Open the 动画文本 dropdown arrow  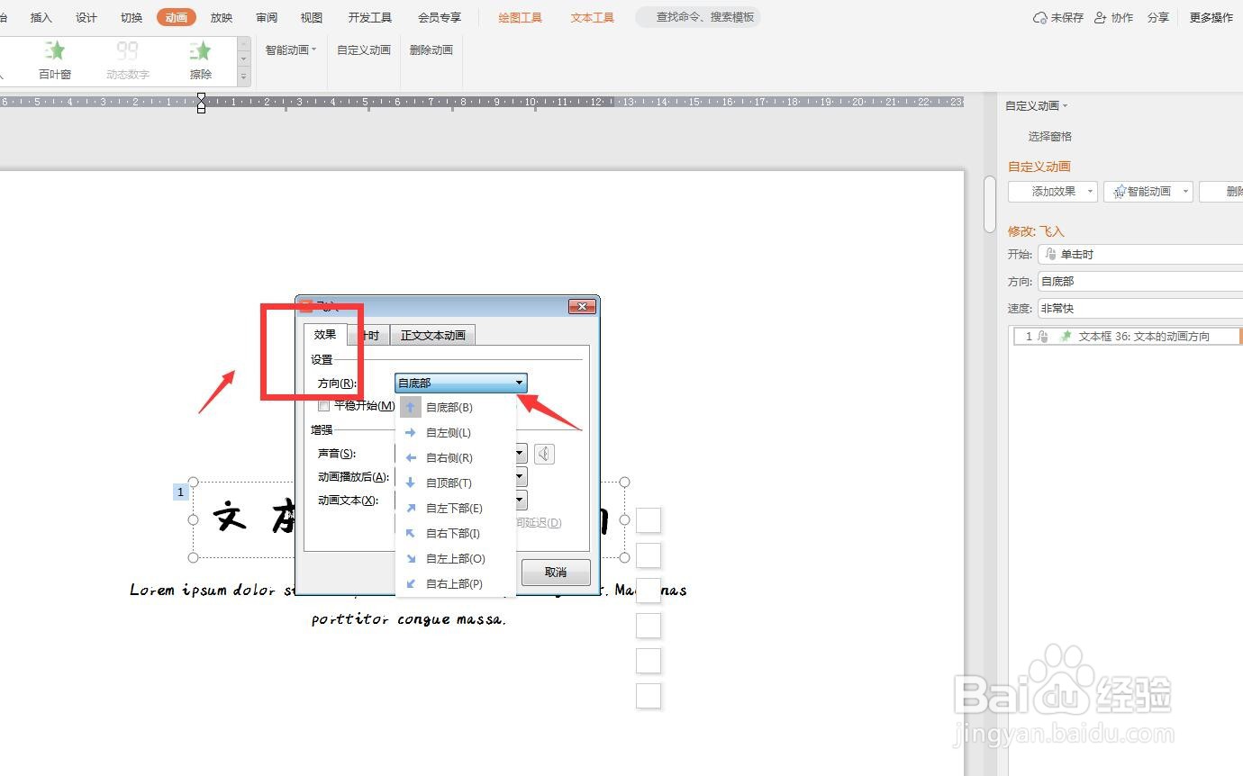[521, 501]
